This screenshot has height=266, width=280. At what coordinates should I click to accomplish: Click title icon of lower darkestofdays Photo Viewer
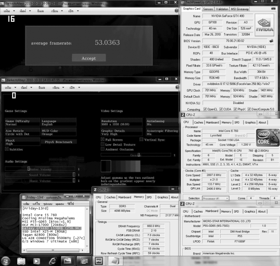(x=3, y=80)
